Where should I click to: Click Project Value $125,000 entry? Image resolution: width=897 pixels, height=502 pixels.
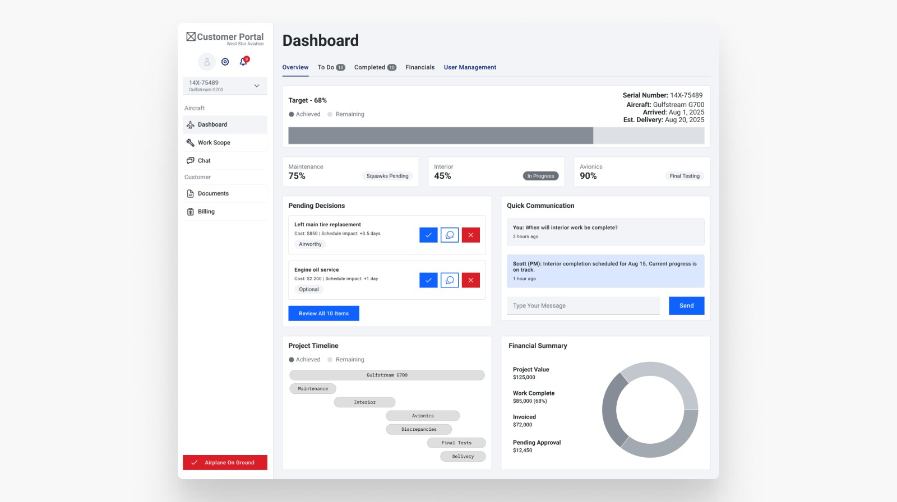click(531, 373)
